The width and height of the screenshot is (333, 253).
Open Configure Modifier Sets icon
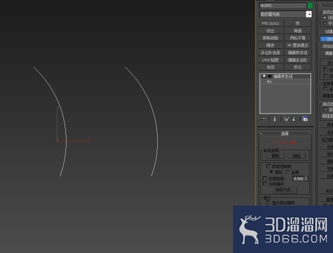pyautogui.click(x=306, y=119)
